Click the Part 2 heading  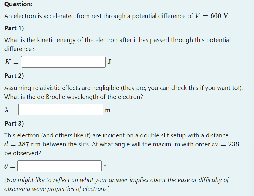(x=14, y=76)
